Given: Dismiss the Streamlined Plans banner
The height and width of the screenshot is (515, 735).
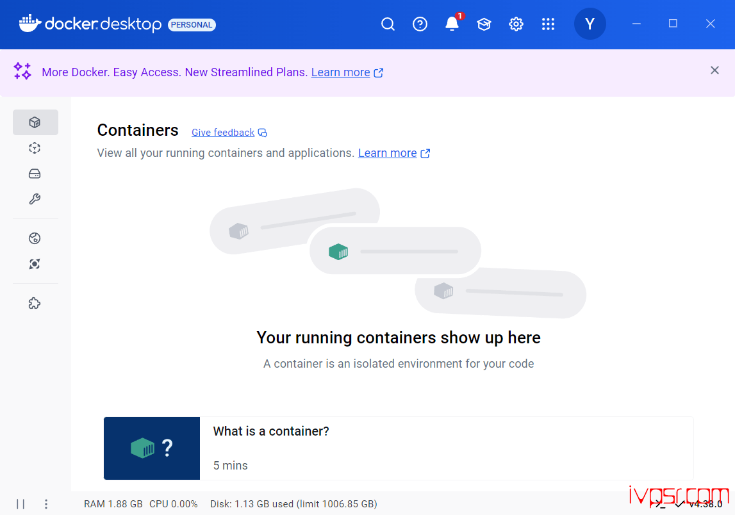Looking at the screenshot, I should (x=714, y=70).
